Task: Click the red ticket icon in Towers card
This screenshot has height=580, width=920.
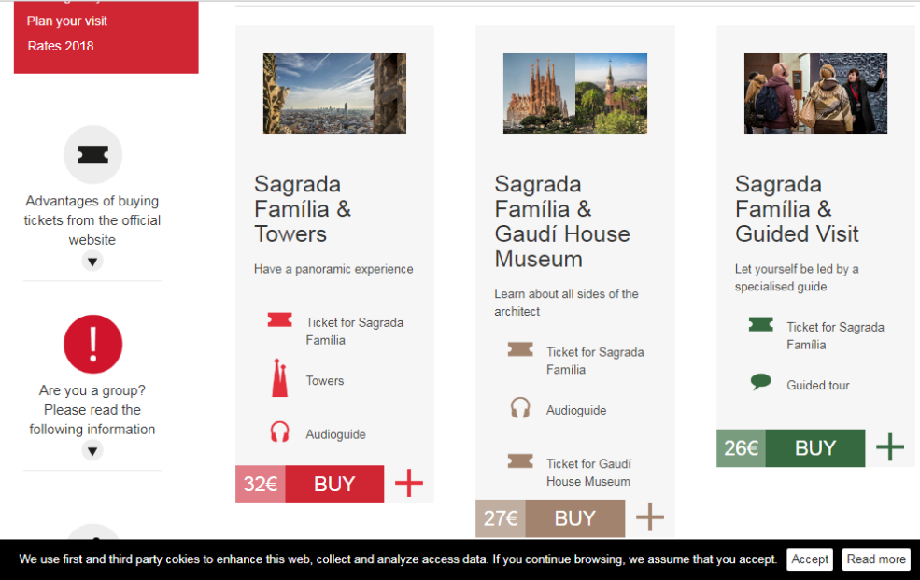Action: click(x=280, y=319)
